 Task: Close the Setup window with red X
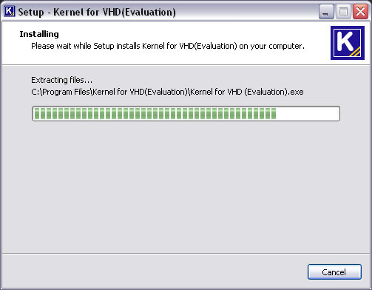360,11
